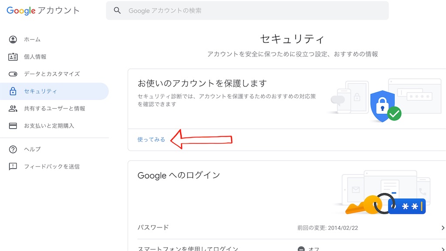The width and height of the screenshot is (446, 251).
Task: Click the security shield illustration
Action: 386,106
